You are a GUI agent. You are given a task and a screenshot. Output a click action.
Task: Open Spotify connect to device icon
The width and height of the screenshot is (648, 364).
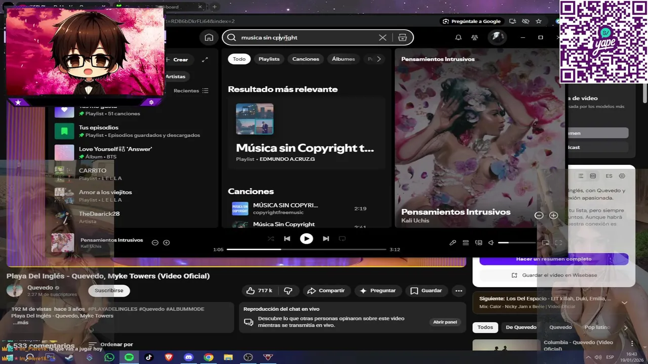click(x=478, y=243)
